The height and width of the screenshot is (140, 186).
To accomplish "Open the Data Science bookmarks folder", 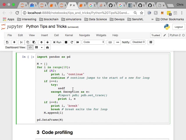I will (96, 19).
